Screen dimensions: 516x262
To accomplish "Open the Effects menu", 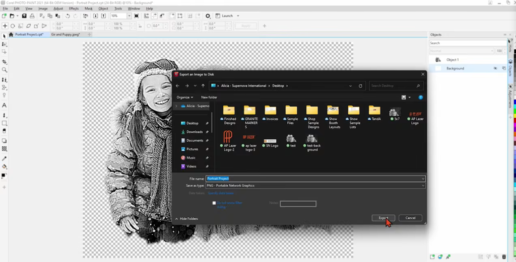I will pos(74,9).
